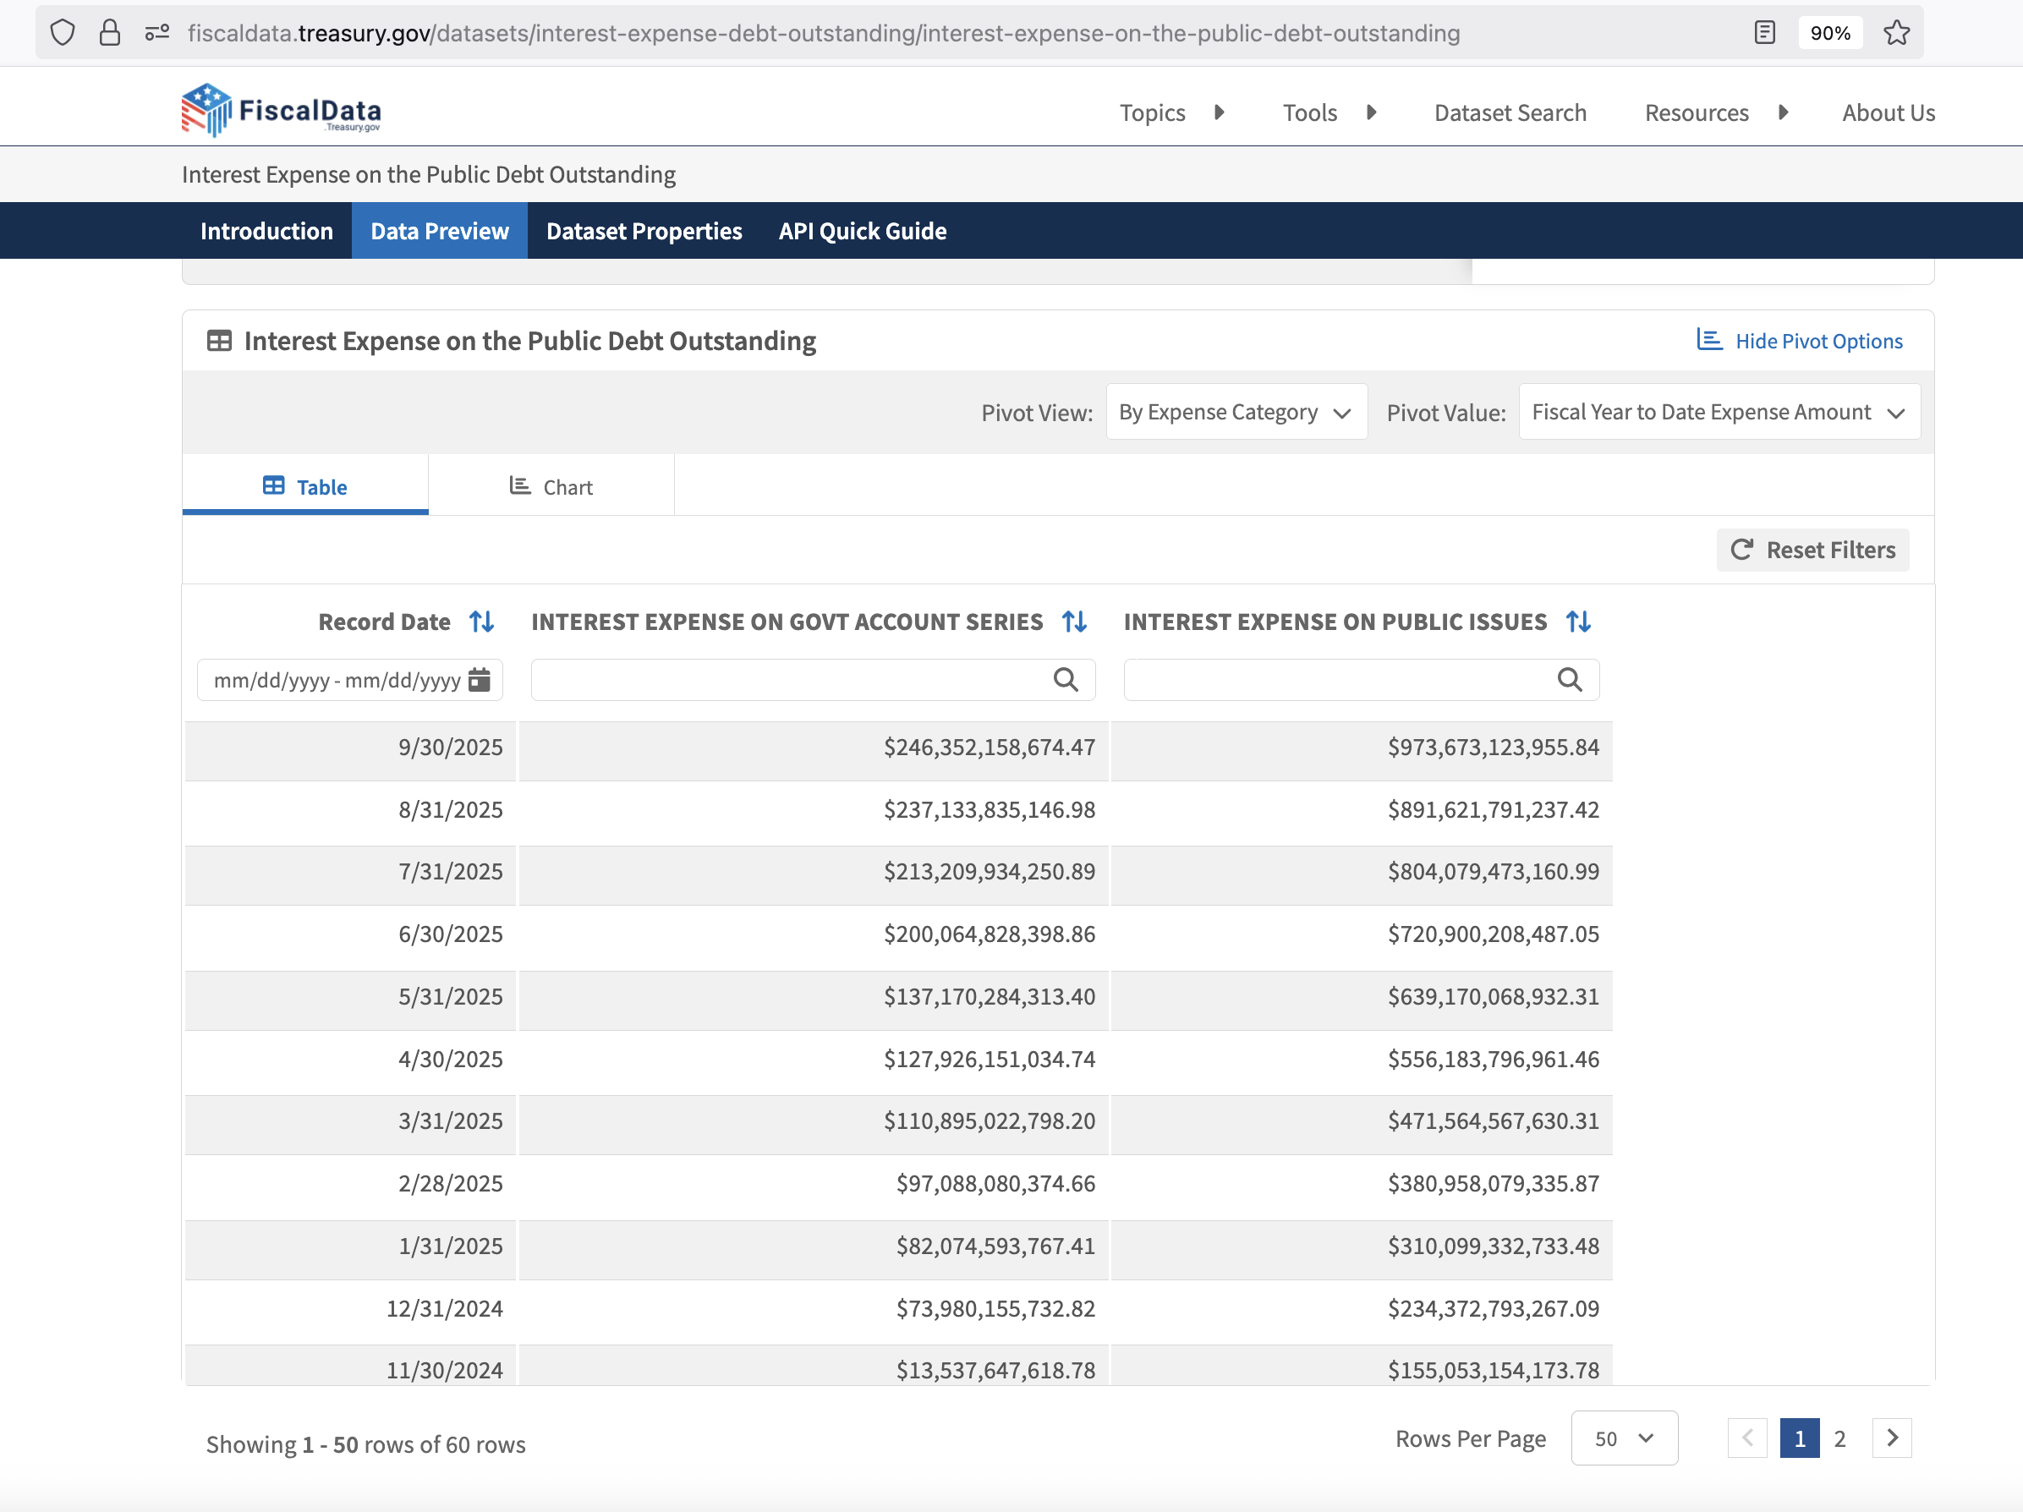The height and width of the screenshot is (1512, 2023).
Task: Click search icon in Public Issues filter
Action: coord(1570,680)
